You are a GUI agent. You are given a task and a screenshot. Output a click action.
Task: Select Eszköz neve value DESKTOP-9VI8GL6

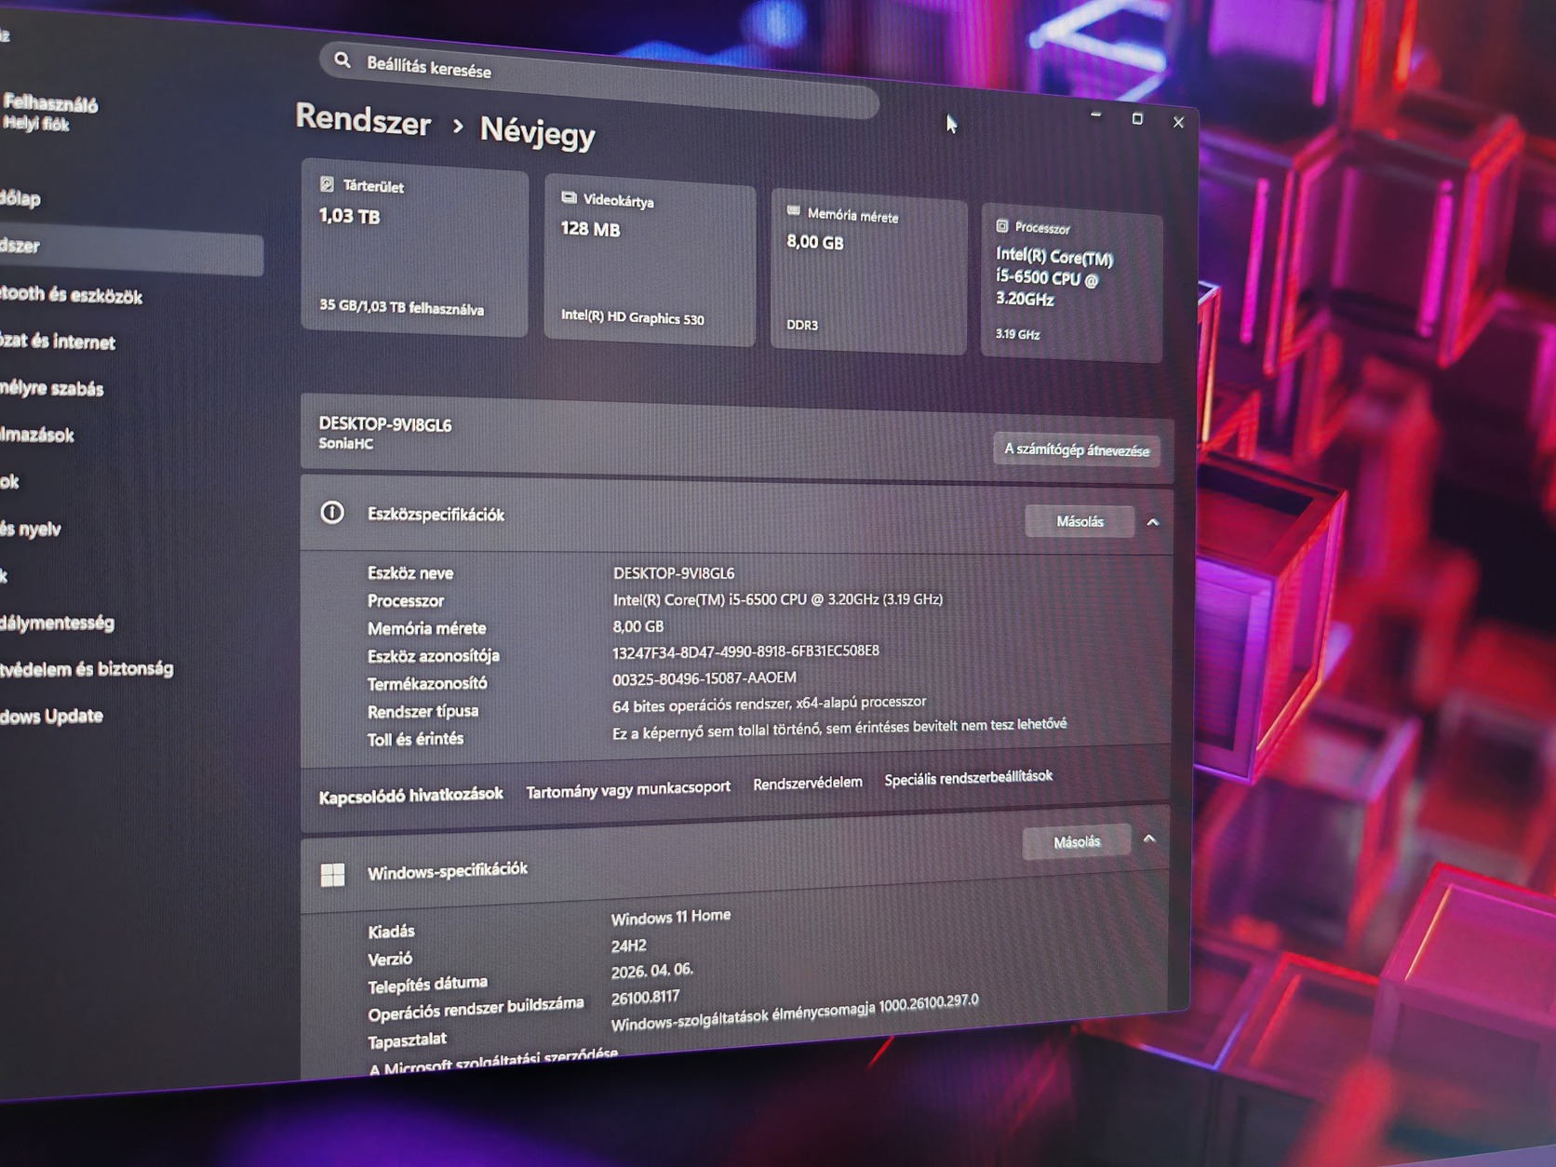[674, 572]
